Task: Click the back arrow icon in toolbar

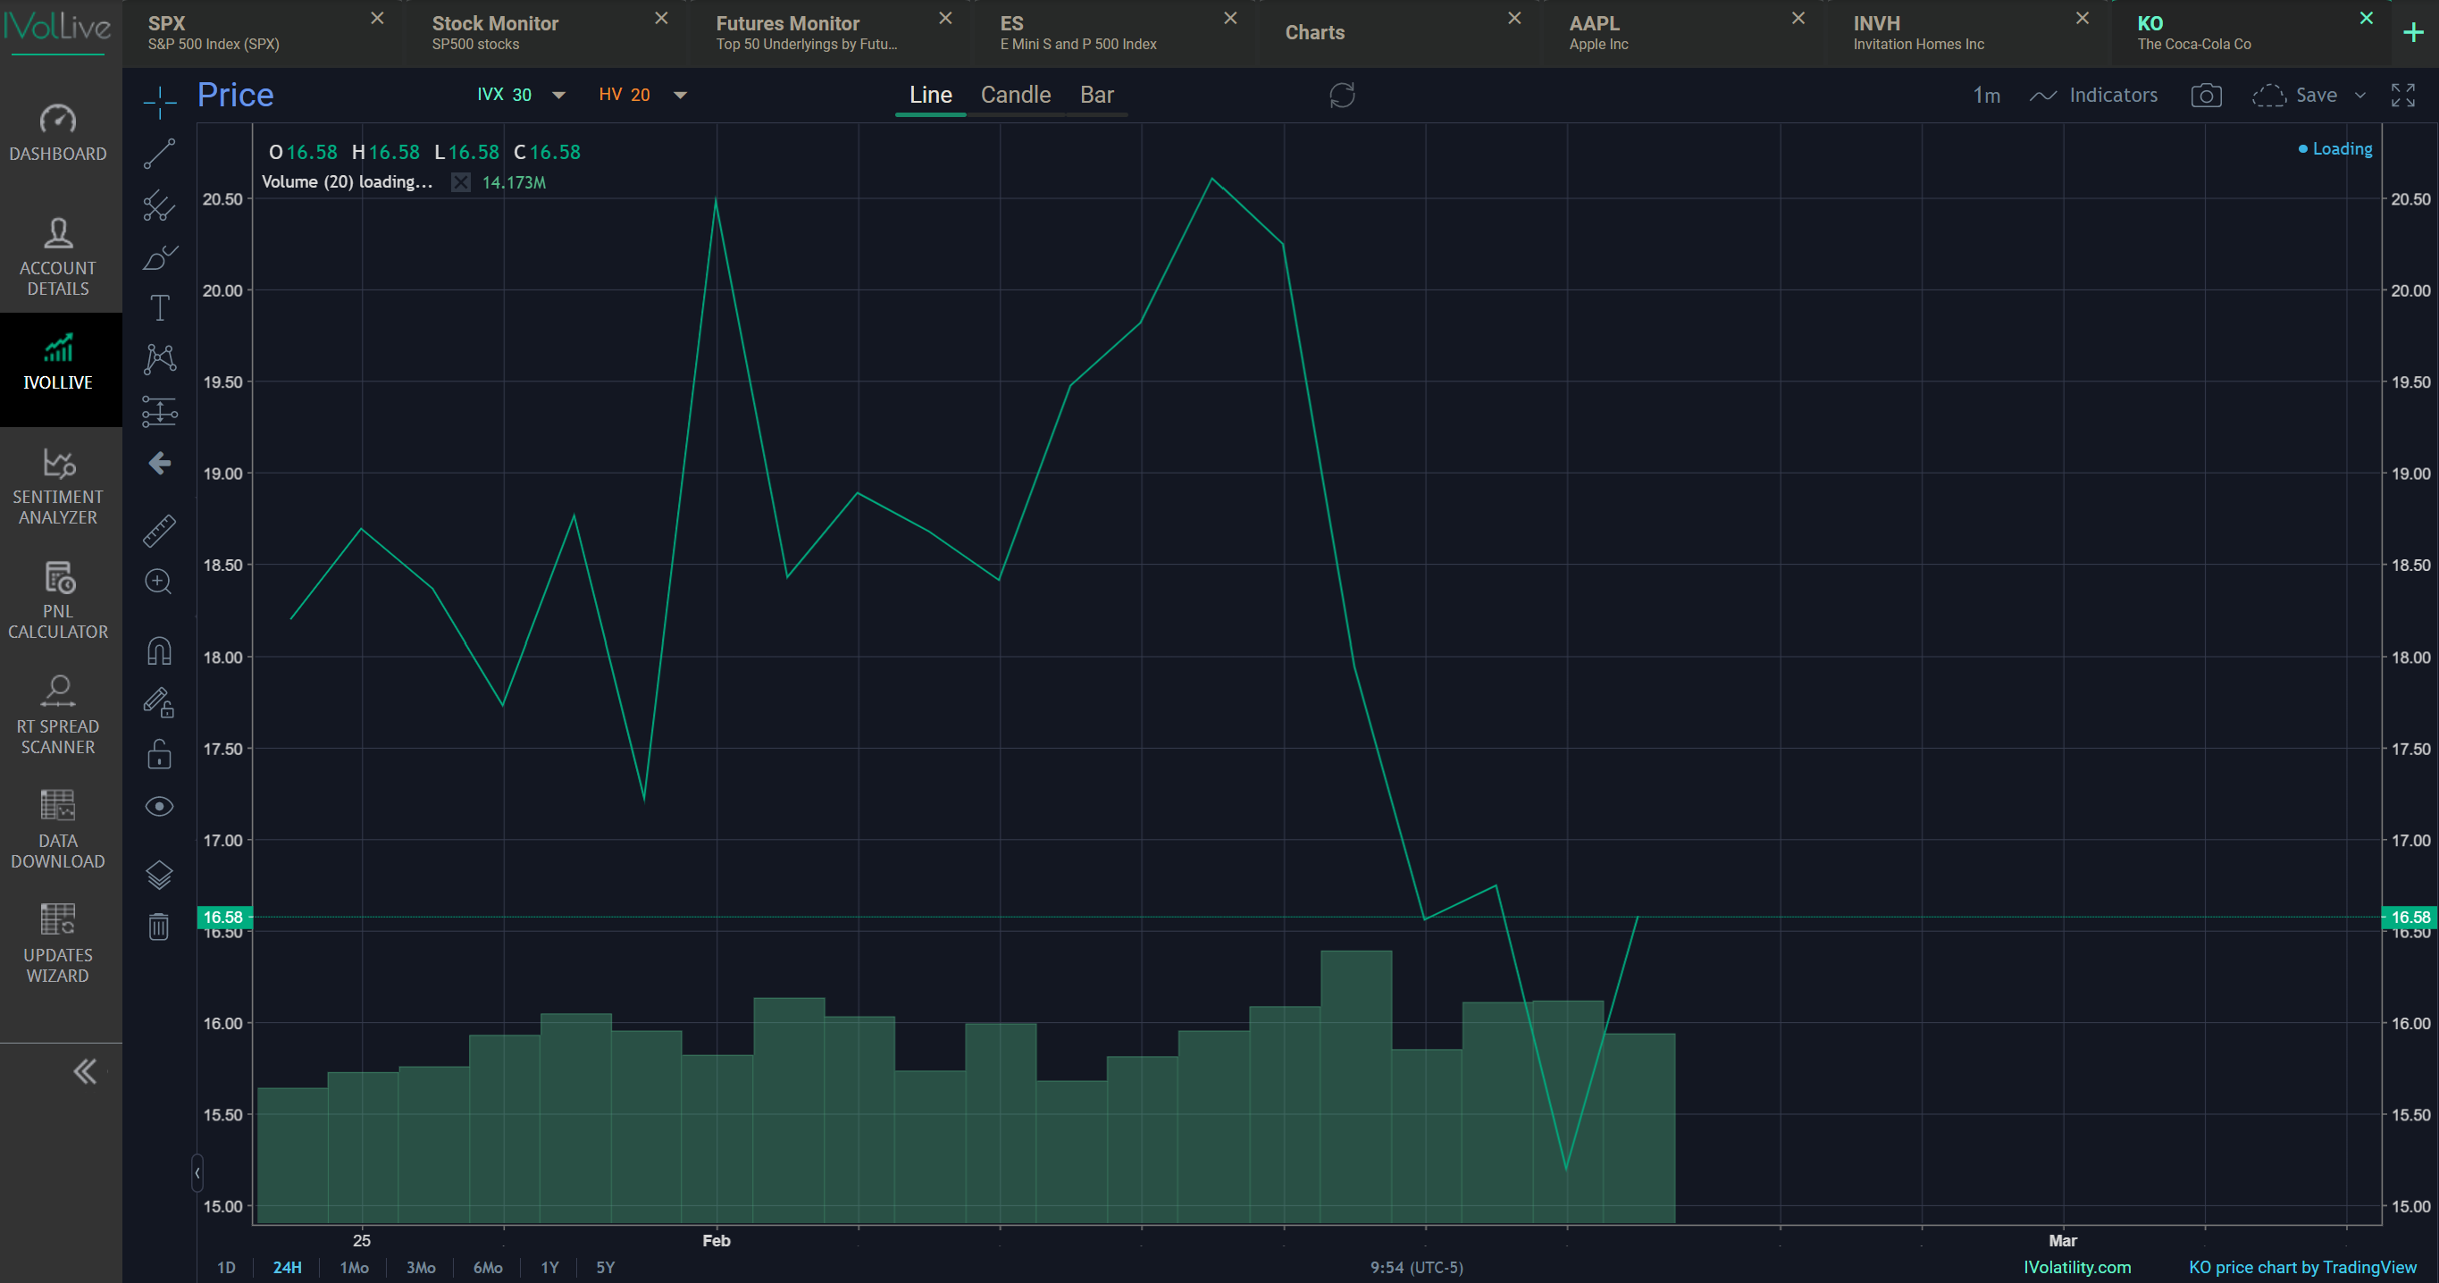Action: 159,463
